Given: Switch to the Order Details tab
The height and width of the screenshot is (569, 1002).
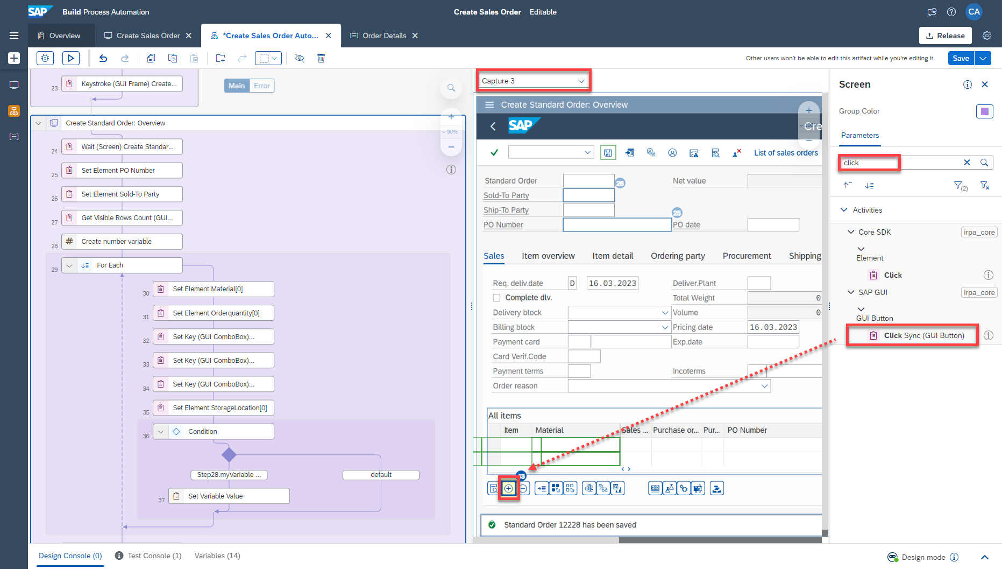Looking at the screenshot, I should [384, 36].
